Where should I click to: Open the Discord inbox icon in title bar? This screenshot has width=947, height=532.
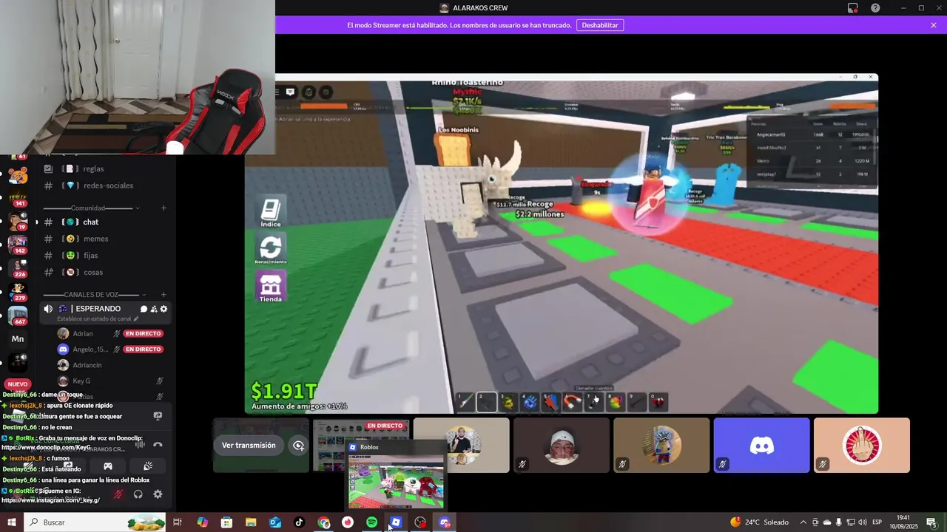click(x=853, y=8)
